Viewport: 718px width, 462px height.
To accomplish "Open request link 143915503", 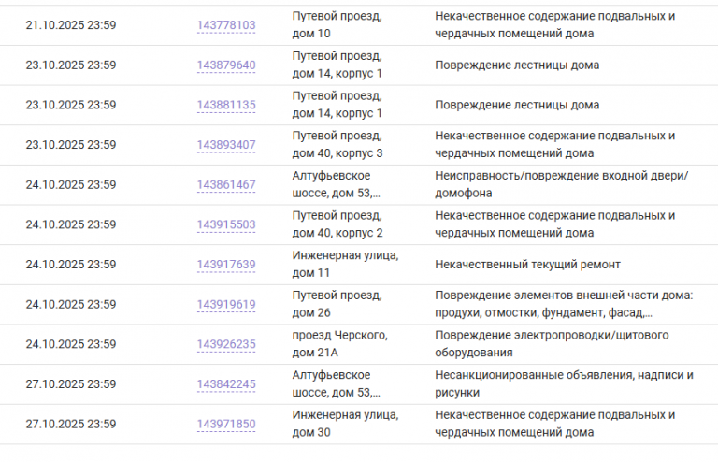I will 225,224.
